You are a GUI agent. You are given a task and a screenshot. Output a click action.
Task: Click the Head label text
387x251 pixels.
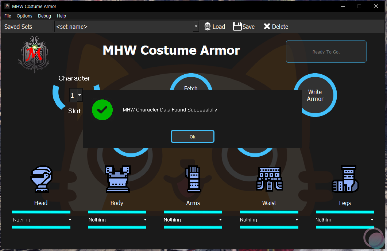coord(41,203)
